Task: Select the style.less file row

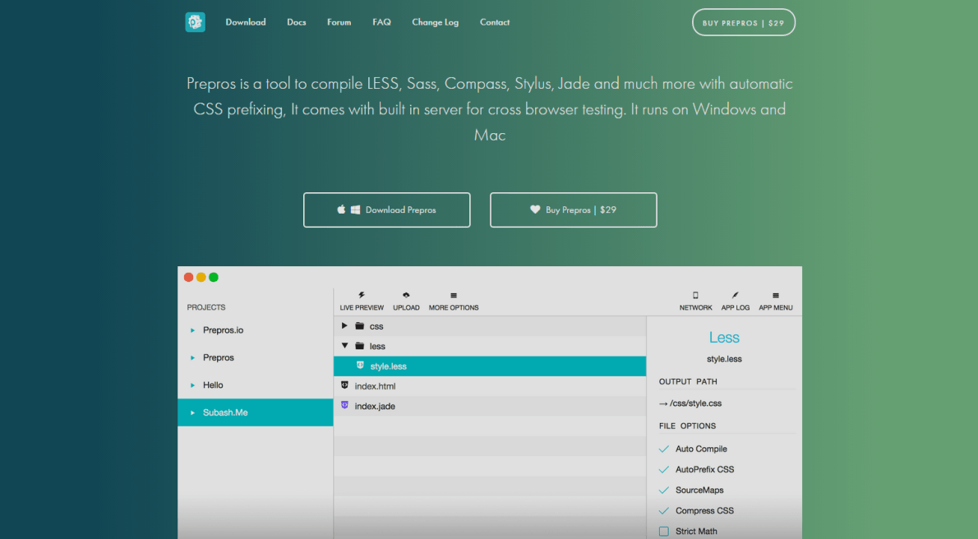Action: (x=490, y=366)
